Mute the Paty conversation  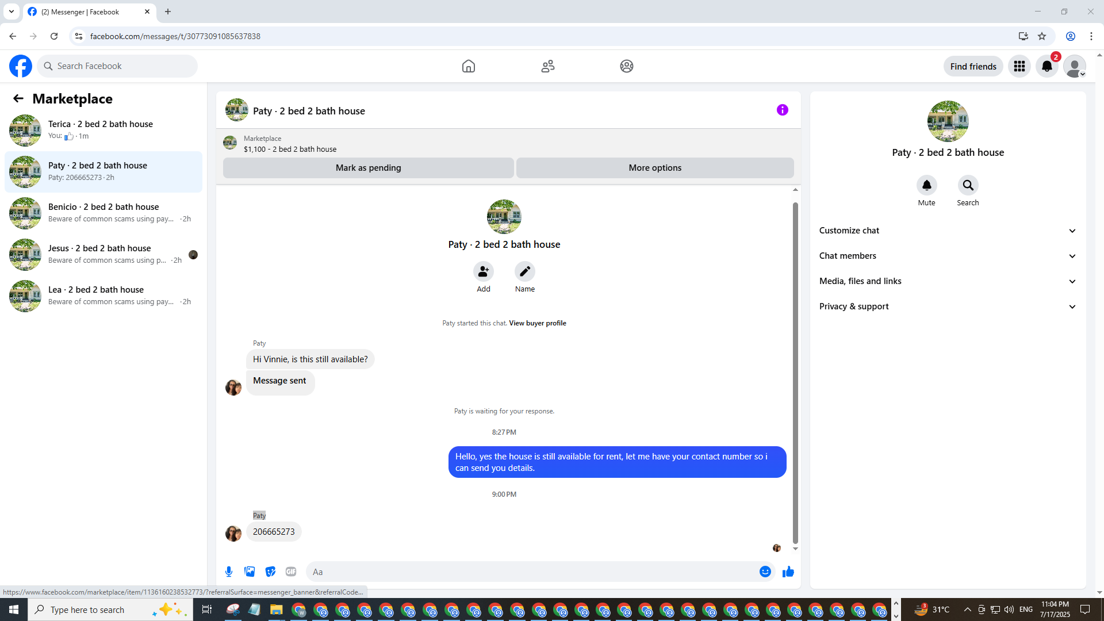coord(927,185)
